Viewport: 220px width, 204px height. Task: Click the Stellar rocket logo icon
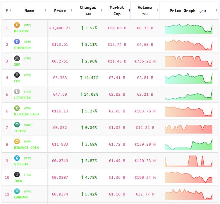[17, 158]
